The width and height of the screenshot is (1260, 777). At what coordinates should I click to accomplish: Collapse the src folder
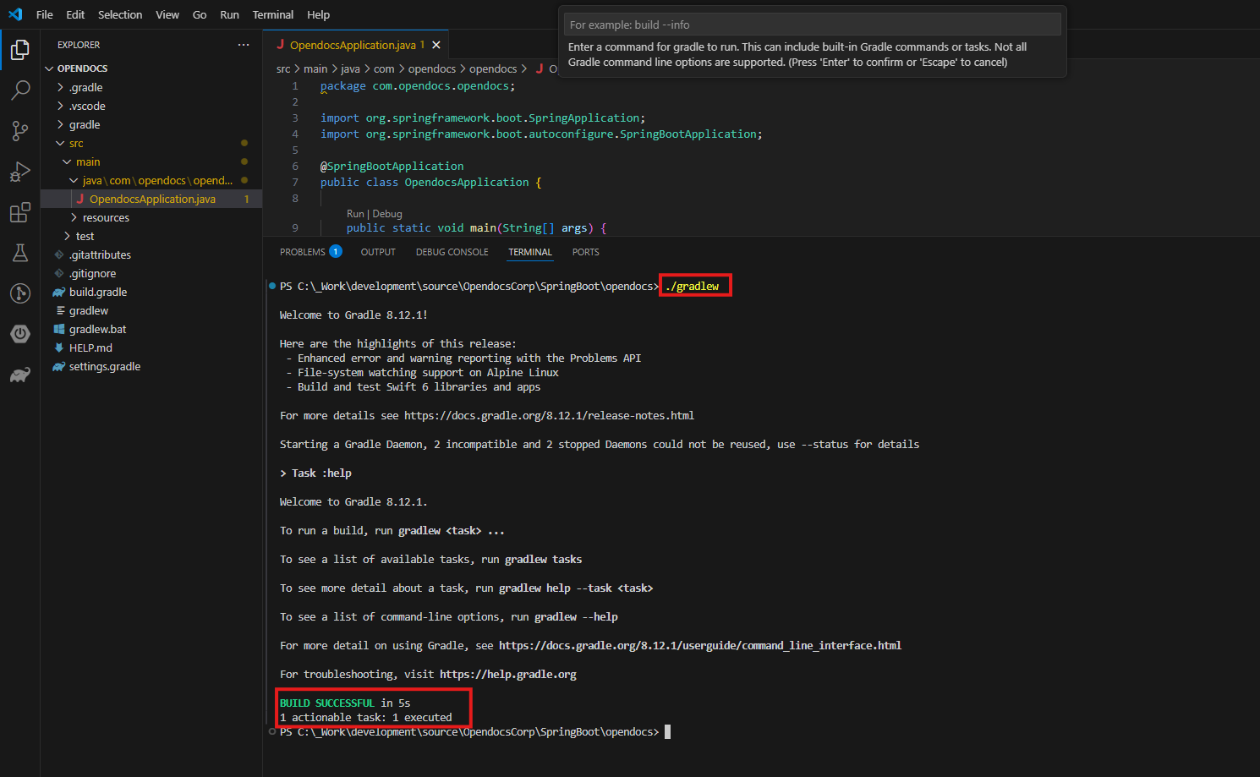pyautogui.click(x=151, y=143)
